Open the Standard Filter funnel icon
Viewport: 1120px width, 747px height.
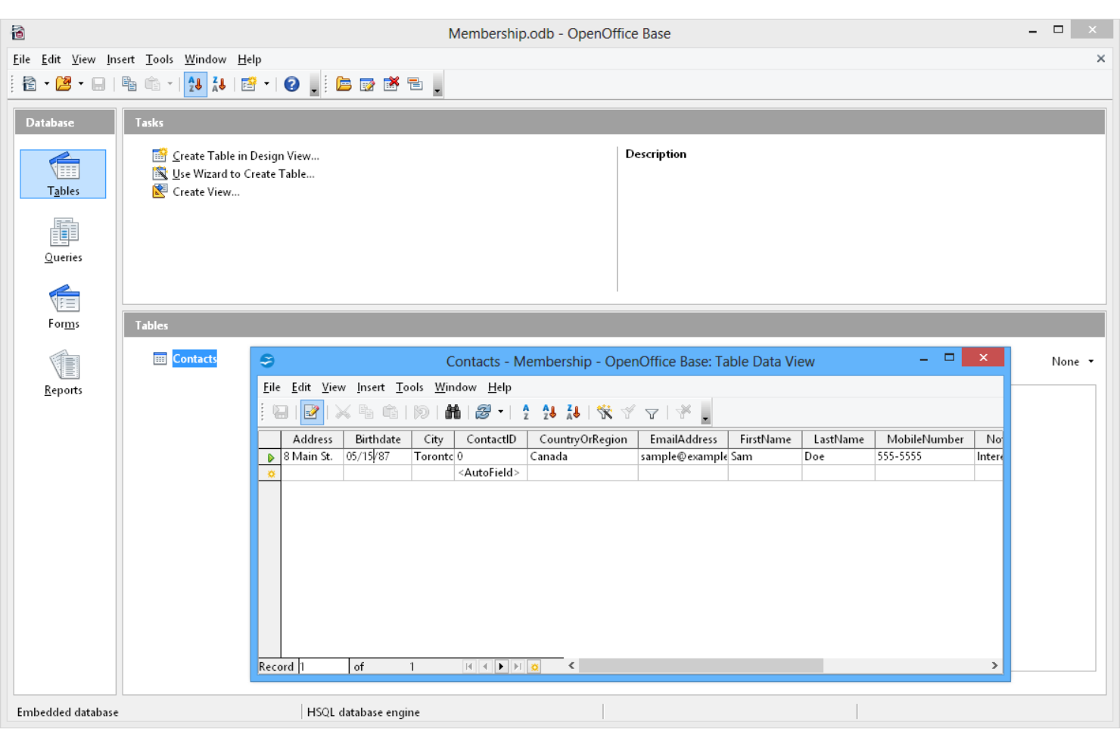(x=651, y=412)
